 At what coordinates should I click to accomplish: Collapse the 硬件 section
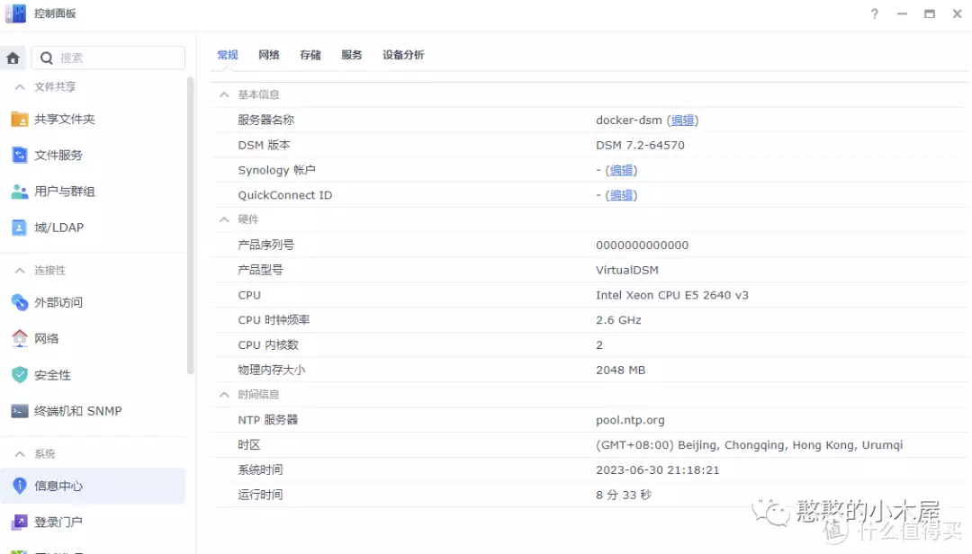pos(224,219)
